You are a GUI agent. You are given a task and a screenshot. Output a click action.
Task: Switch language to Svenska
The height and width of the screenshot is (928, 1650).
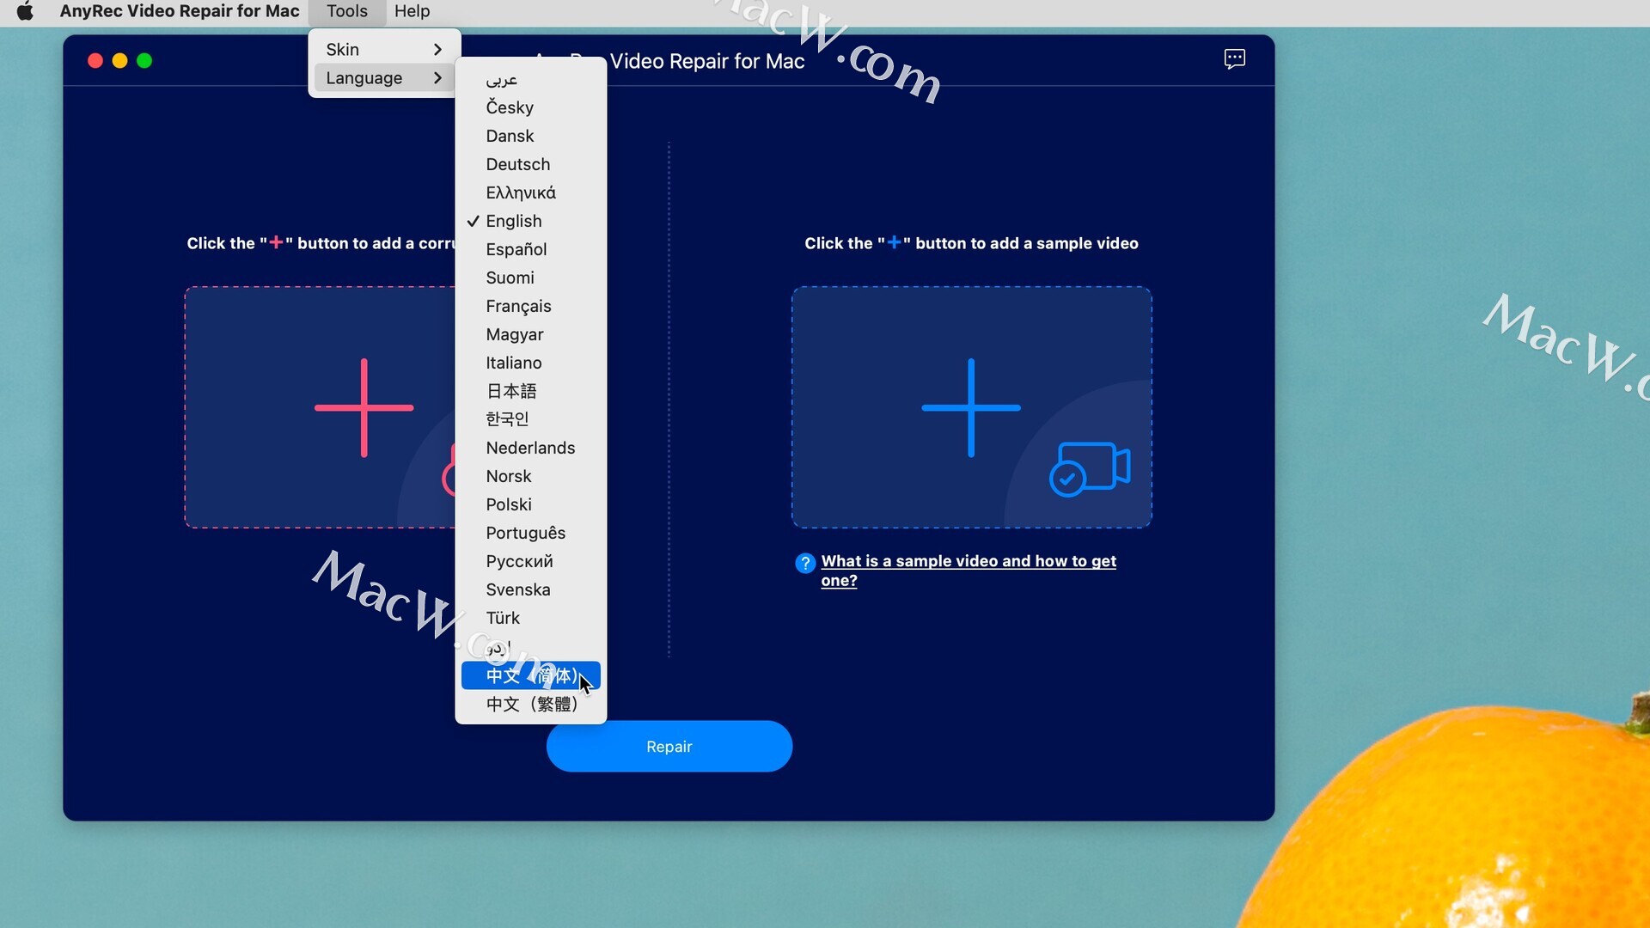531,589
